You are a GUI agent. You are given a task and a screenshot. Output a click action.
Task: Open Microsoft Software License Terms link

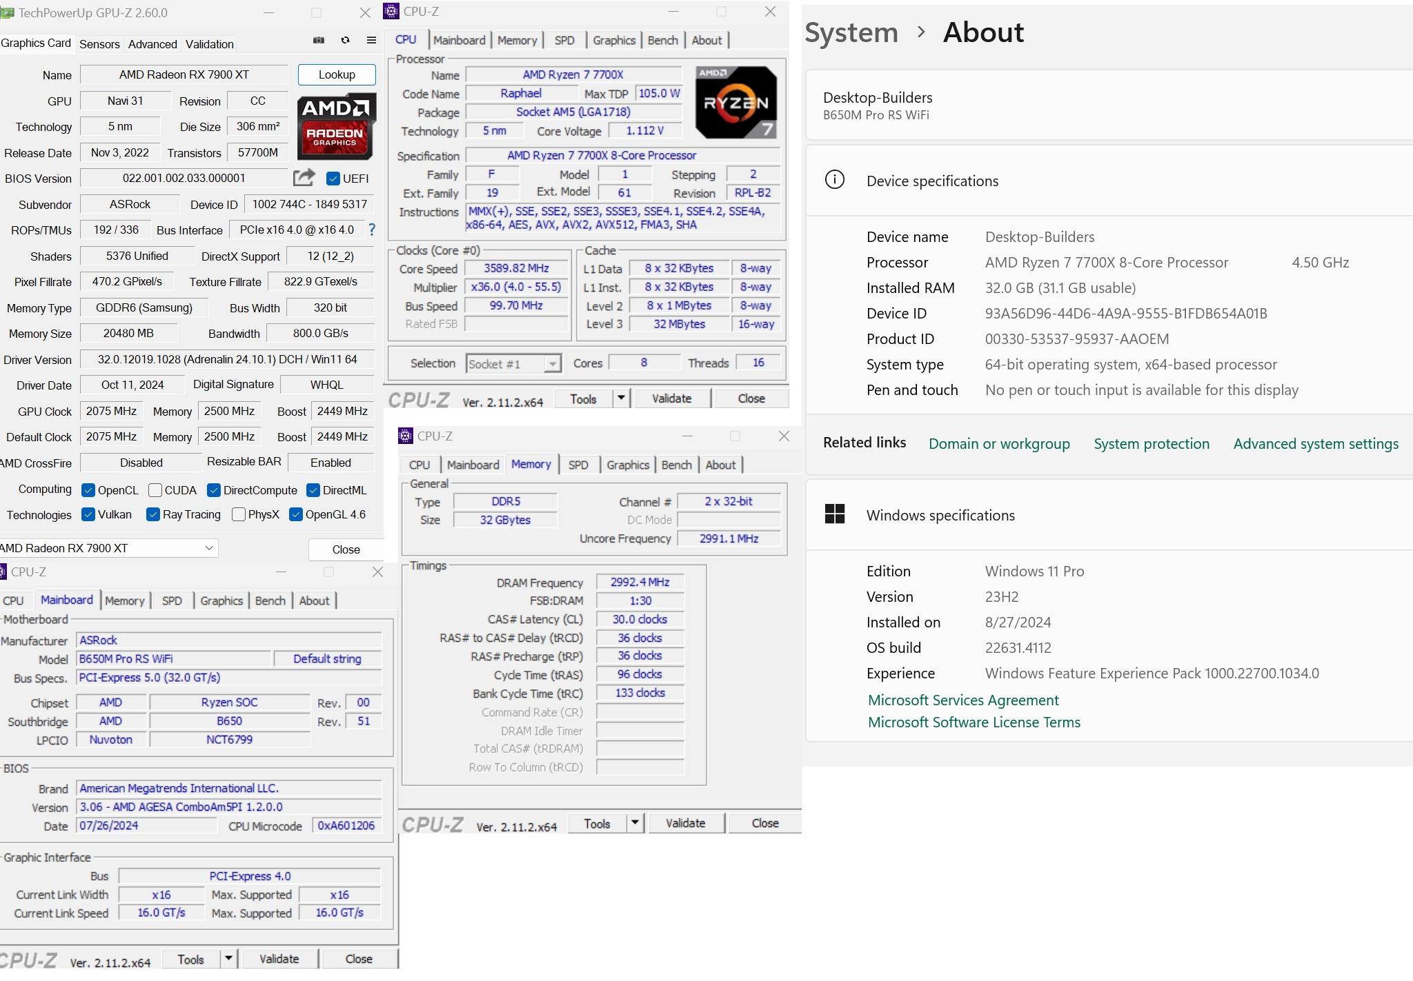[x=974, y=722]
